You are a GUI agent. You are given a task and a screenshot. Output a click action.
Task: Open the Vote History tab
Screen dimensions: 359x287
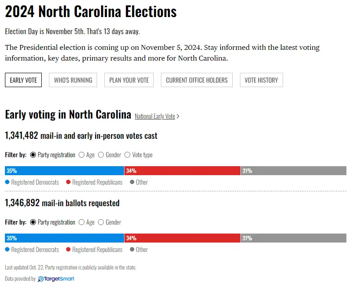[261, 80]
